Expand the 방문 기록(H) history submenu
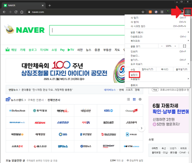 click(158, 32)
